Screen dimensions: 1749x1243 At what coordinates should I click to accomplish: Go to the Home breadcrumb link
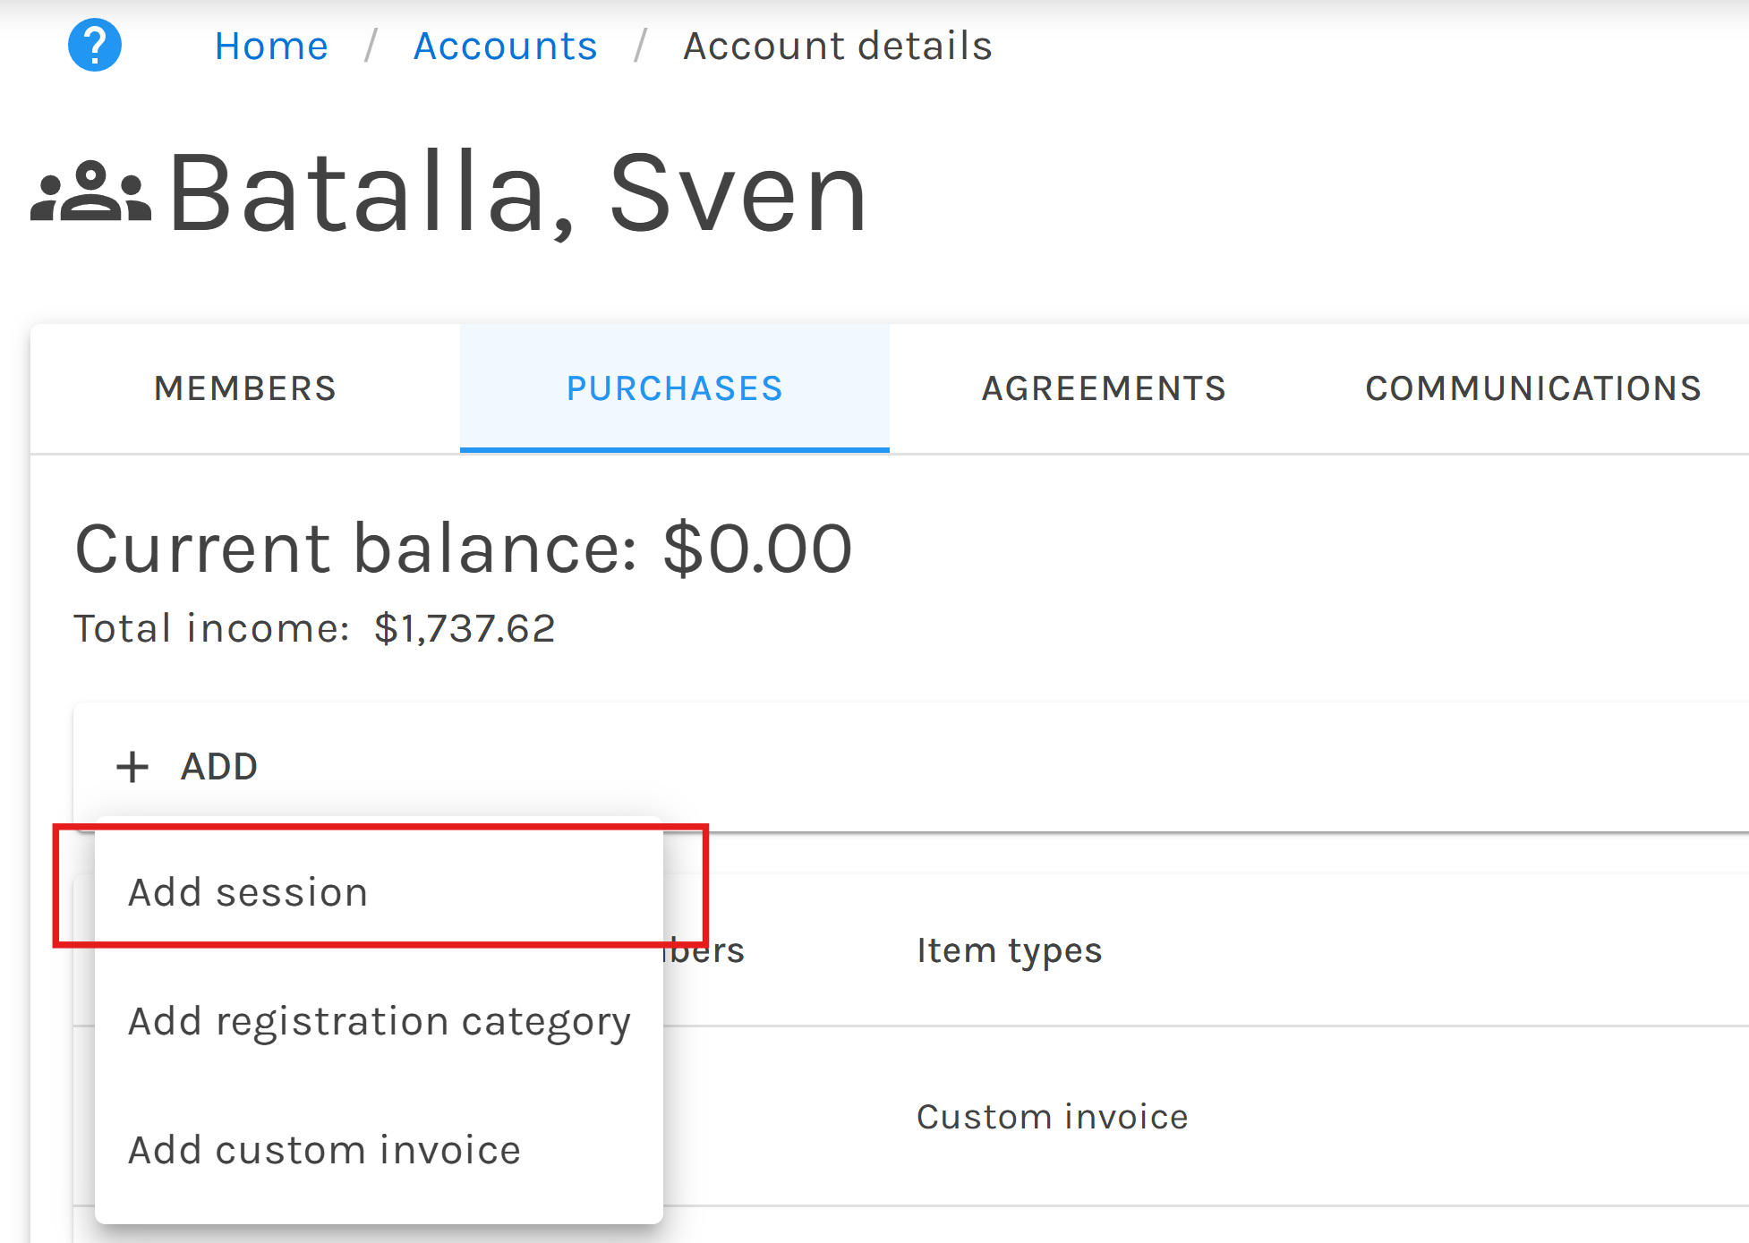point(271,46)
